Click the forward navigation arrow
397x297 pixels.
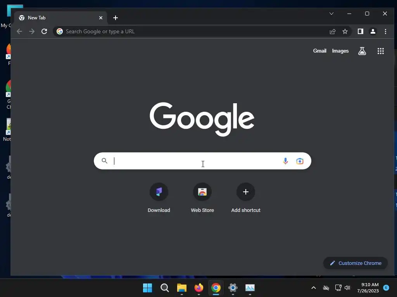tap(32, 31)
